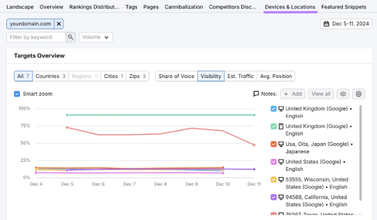Viewport: 377px width, 220px height.
Task: Click desktop icon beside 53555, Wisconsin
Action: pyautogui.click(x=281, y=179)
